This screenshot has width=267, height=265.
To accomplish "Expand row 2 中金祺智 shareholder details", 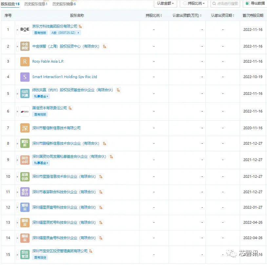I will [17, 46].
